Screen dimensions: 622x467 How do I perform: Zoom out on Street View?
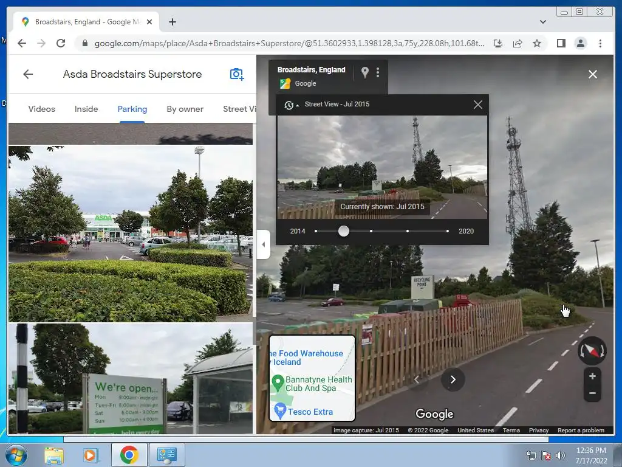click(x=592, y=393)
